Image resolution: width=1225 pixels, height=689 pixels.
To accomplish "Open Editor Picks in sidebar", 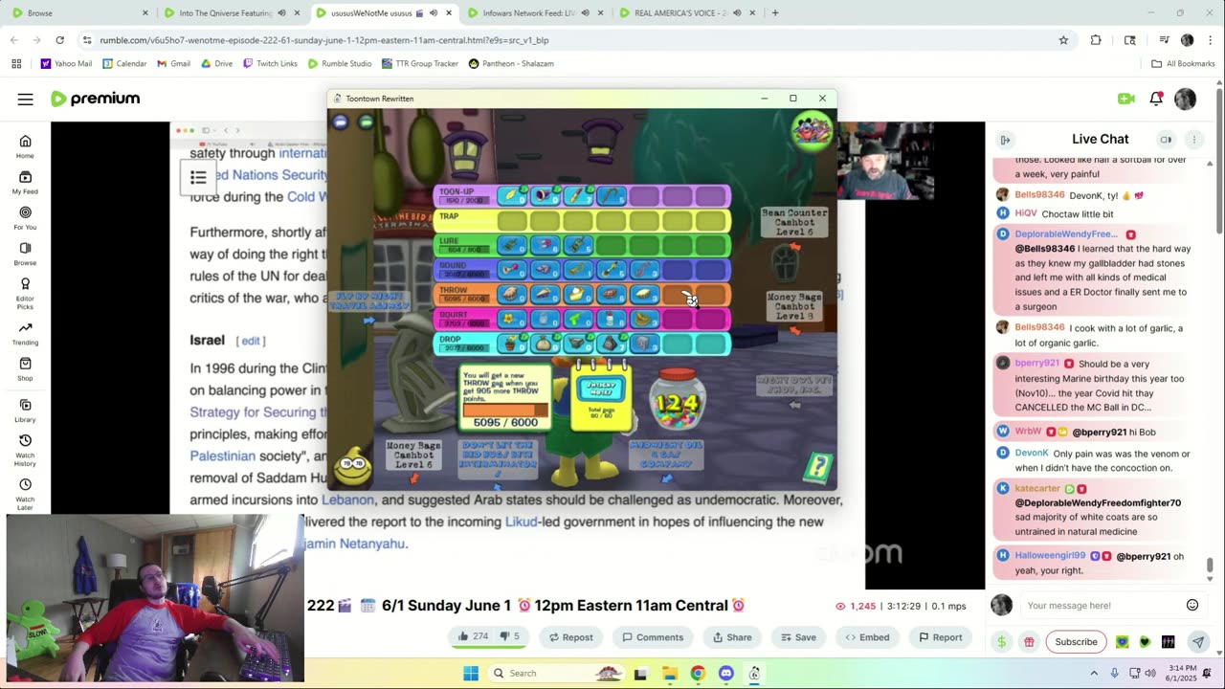I will [25, 293].
